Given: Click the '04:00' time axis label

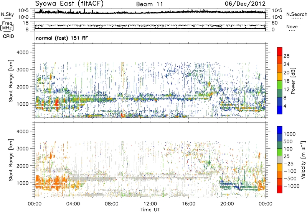Looking at the screenshot, I should click(73, 204).
